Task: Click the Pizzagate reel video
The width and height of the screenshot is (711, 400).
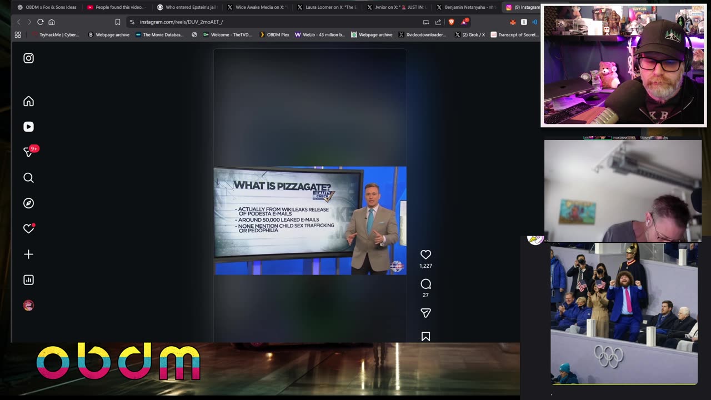Action: [x=310, y=221]
